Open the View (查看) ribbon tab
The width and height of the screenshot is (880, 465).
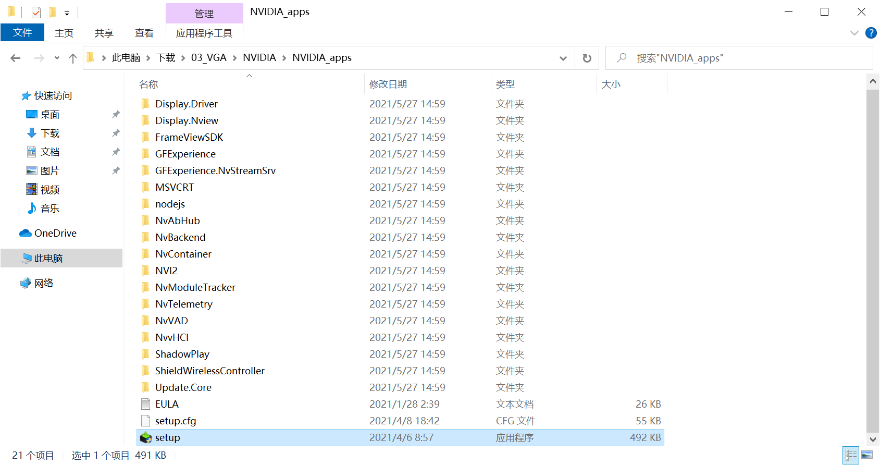pos(144,33)
